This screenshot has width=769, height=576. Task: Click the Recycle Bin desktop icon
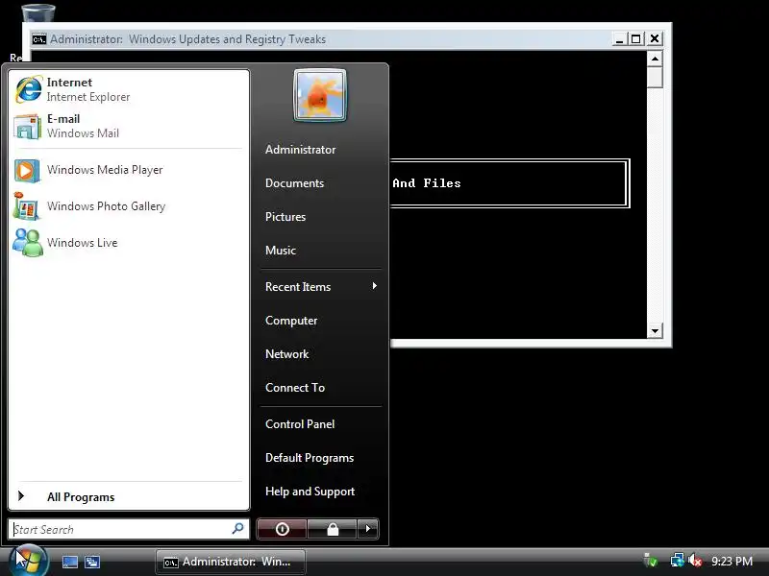pos(38,13)
